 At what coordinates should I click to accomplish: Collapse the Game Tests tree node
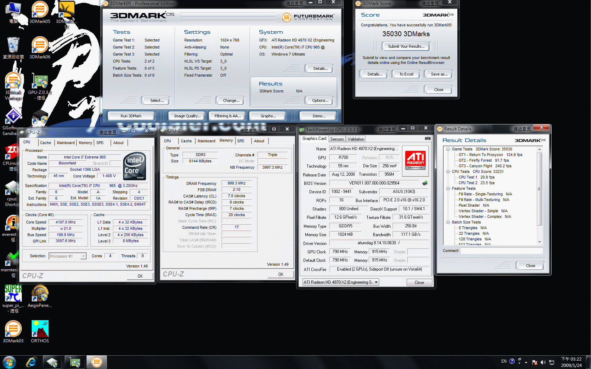(x=448, y=149)
